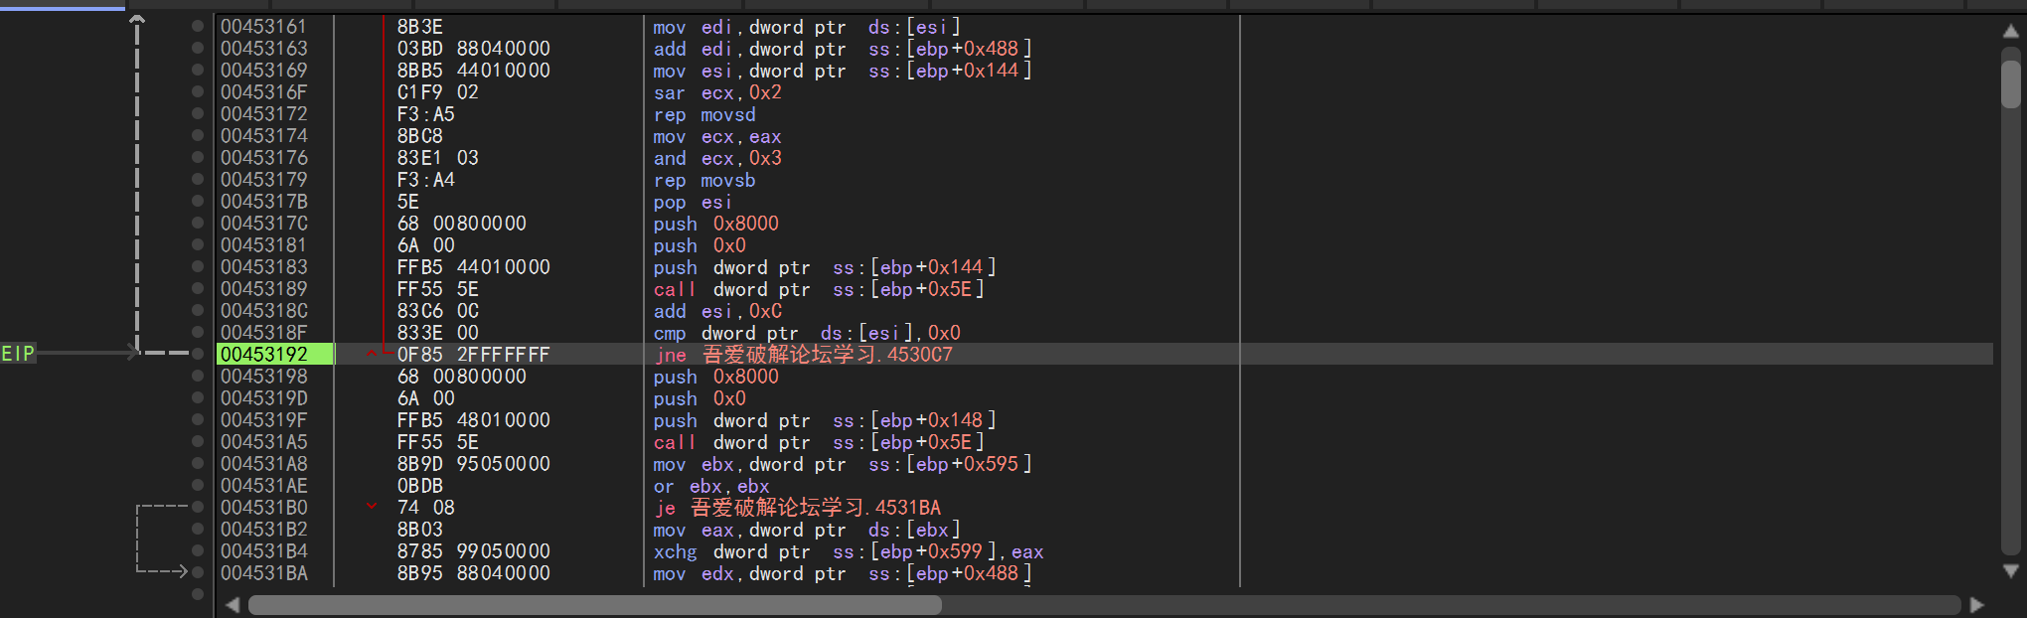This screenshot has width=2027, height=618.
Task: Select the je 4531BA instruction
Action: click(x=797, y=508)
